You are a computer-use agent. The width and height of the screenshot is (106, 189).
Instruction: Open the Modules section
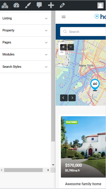(25, 55)
